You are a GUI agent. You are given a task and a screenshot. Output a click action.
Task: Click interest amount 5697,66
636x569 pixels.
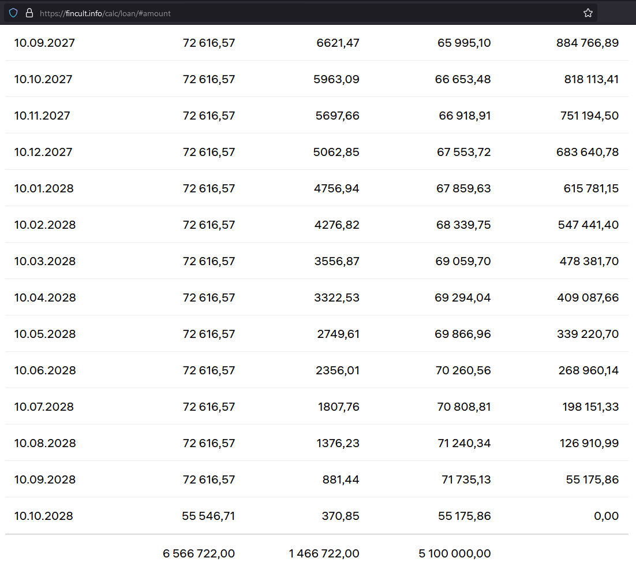[337, 116]
